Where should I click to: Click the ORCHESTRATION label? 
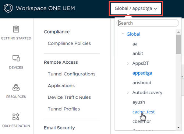[16, 126]
